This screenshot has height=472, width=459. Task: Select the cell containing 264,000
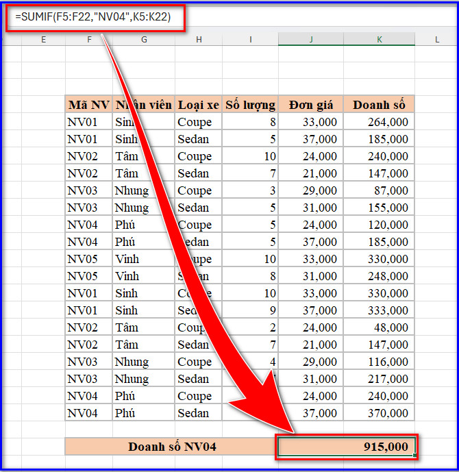[x=380, y=122]
